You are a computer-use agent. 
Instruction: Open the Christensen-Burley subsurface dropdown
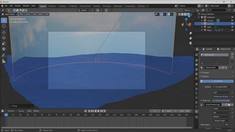(x=221, y=97)
